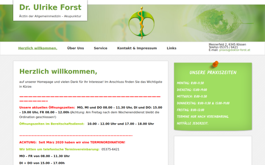
Task: Open the Links menu item
Action: tap(171, 48)
